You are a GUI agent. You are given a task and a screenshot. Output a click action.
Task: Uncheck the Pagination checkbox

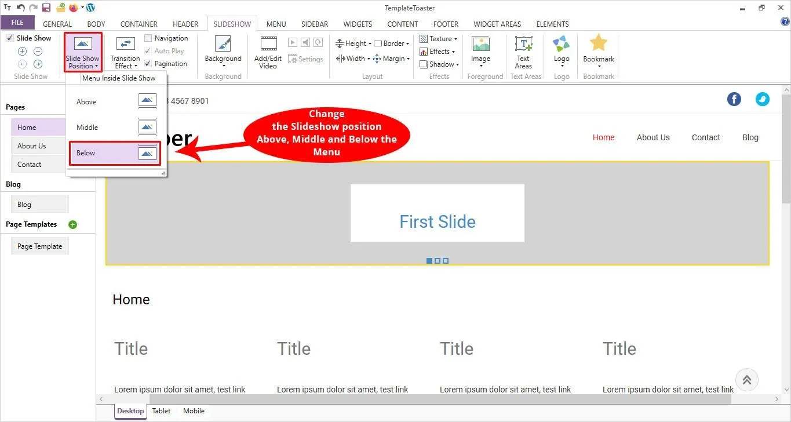tap(148, 64)
